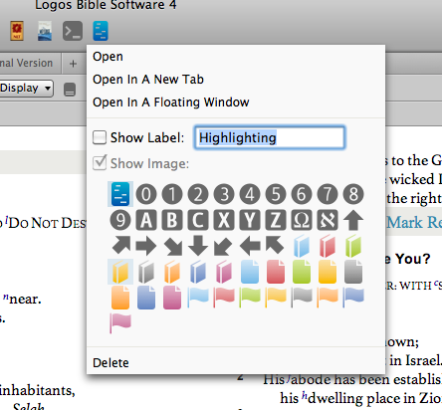Viewport: 442px width, 410px height.
Task: Pick the indigo blue document icon
Action: [x=146, y=298]
